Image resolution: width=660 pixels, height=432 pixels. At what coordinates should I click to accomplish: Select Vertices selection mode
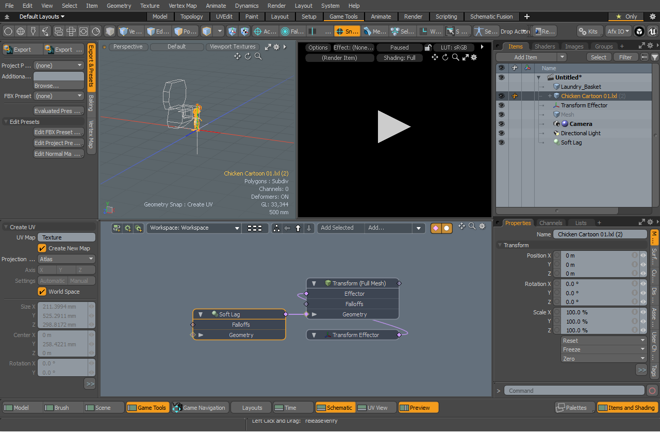[x=130, y=31]
